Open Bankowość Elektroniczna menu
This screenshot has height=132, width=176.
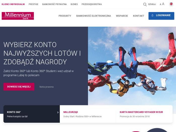[94, 16]
